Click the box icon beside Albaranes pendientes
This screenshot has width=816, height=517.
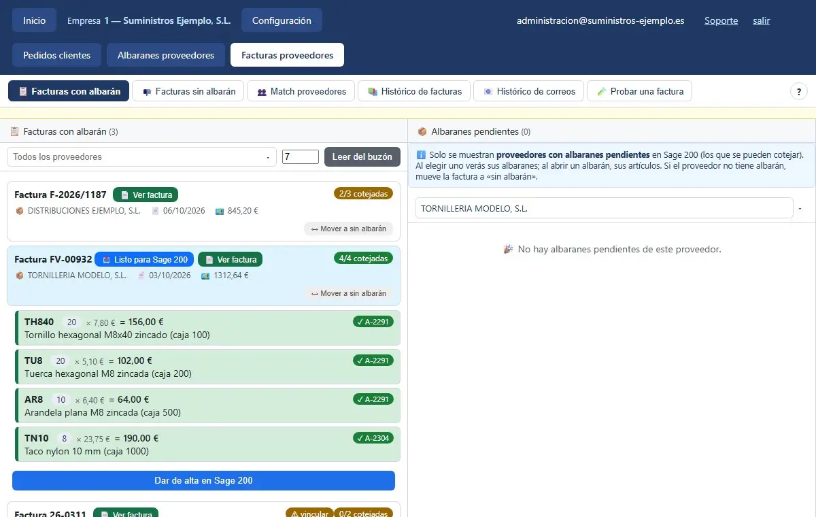tap(422, 131)
